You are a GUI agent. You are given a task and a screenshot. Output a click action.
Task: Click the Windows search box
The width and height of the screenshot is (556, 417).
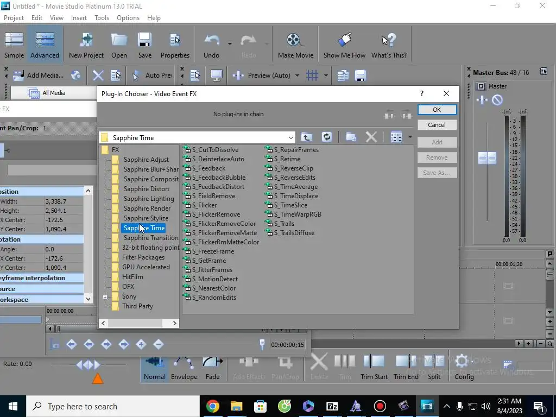(x=113, y=406)
